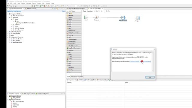The height and width of the screenshot is (108, 192).
Task: Switch to the Data Source Explorer tab
Action: click(x=42, y=94)
